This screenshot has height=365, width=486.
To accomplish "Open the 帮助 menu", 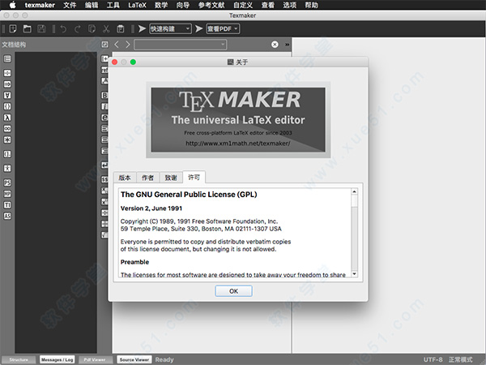I will pyautogui.click(x=311, y=5).
